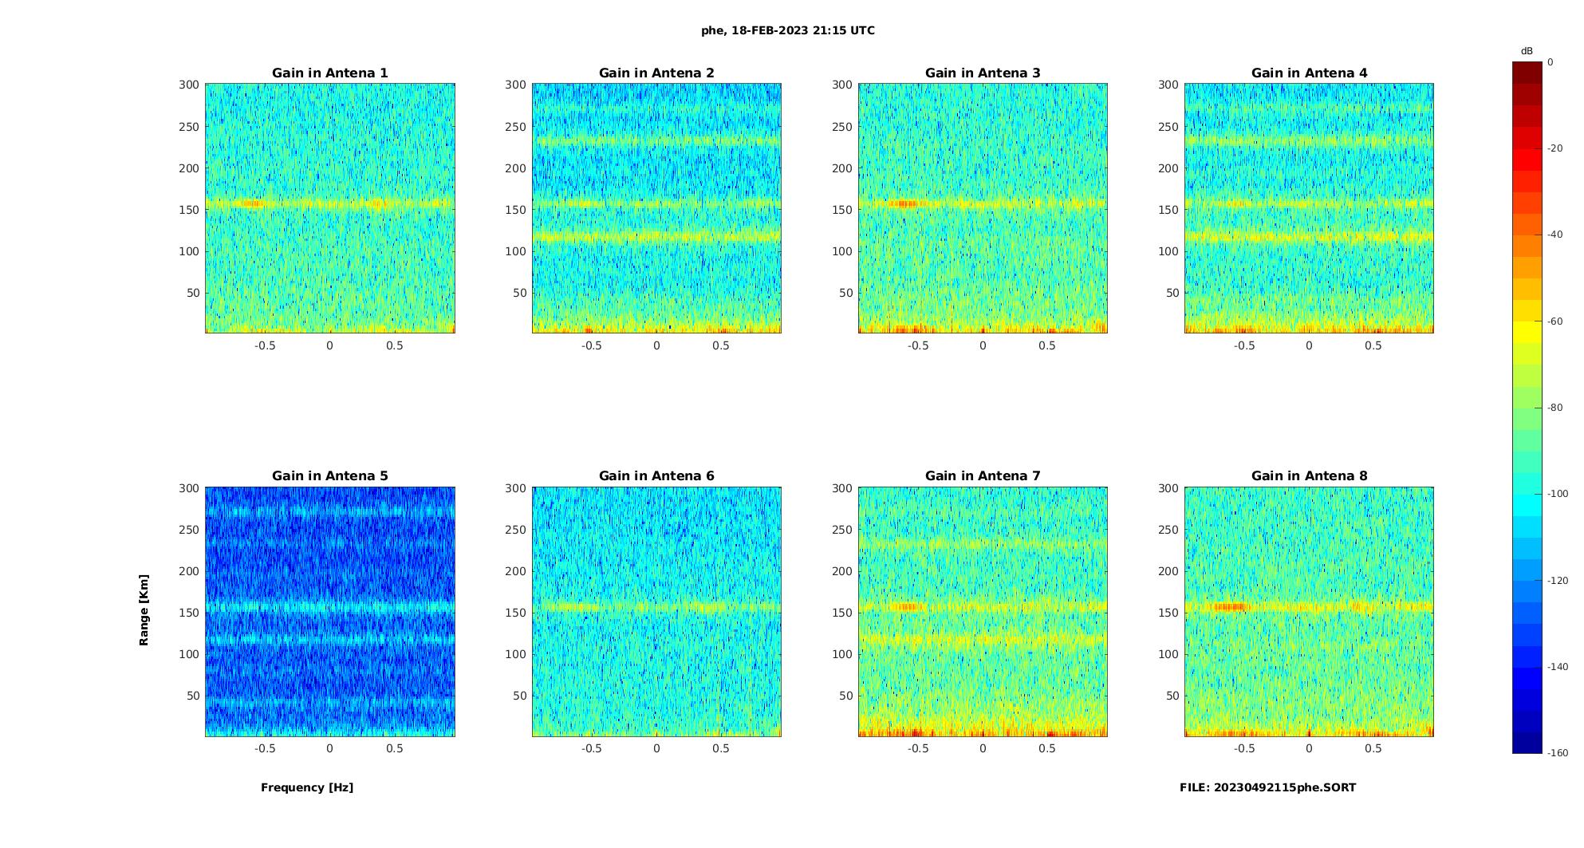1584x848 pixels.
Task: Click the dark blue bottom of the colorbar
Action: tap(1527, 742)
